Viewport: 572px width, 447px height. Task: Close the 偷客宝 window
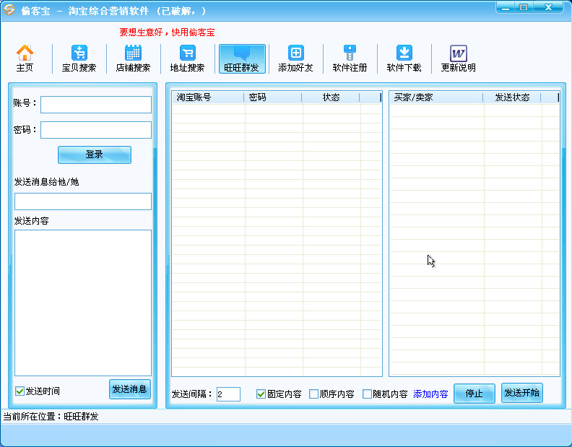(548, 7)
